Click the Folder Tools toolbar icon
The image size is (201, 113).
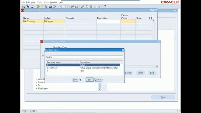point(99,7)
